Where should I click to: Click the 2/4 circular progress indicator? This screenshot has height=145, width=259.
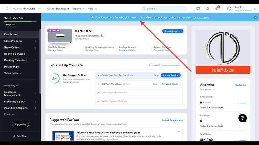coord(55,79)
